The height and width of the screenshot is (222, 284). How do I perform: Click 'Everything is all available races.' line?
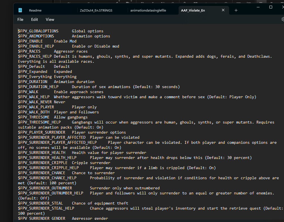(x=56, y=61)
